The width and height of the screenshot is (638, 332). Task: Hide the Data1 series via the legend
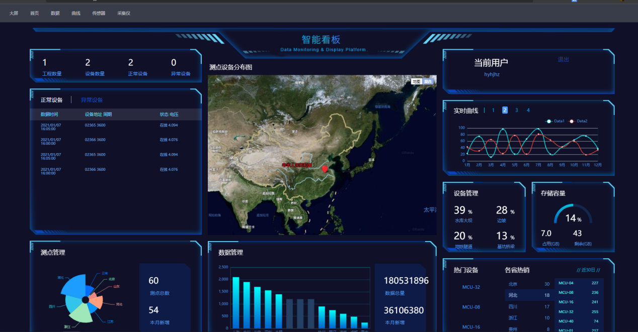pos(555,121)
